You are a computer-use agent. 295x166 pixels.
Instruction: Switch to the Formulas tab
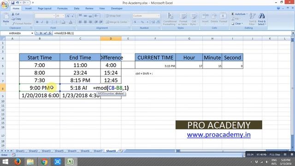tap(63, 8)
